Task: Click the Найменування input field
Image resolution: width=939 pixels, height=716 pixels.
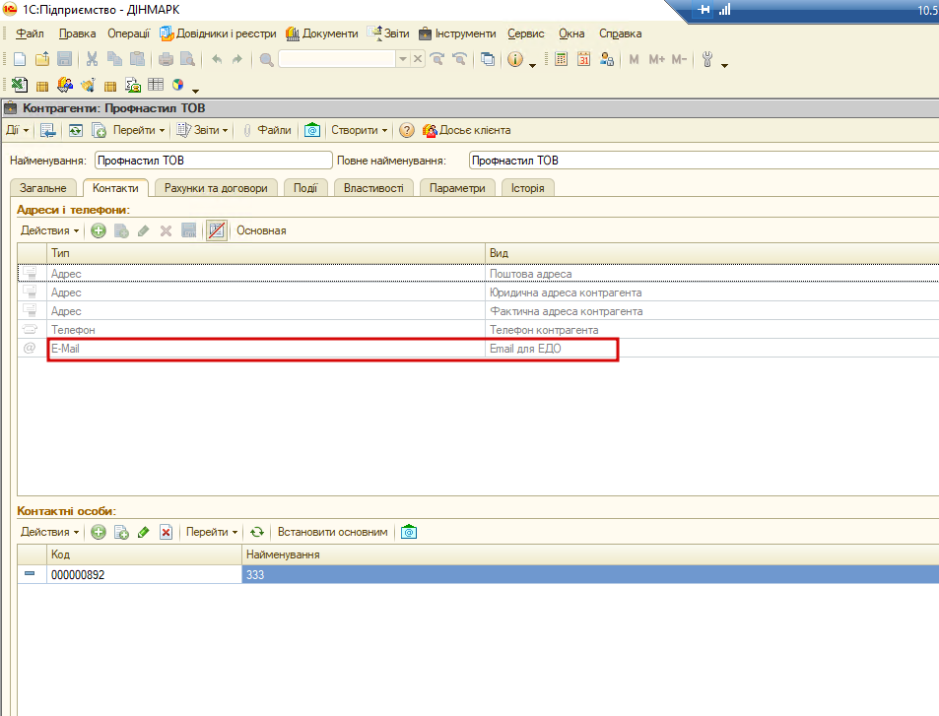Action: click(213, 161)
